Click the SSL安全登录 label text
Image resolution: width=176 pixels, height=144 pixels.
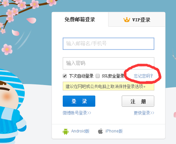click(113, 76)
